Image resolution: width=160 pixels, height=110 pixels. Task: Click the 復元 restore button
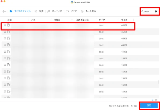pos(149,105)
